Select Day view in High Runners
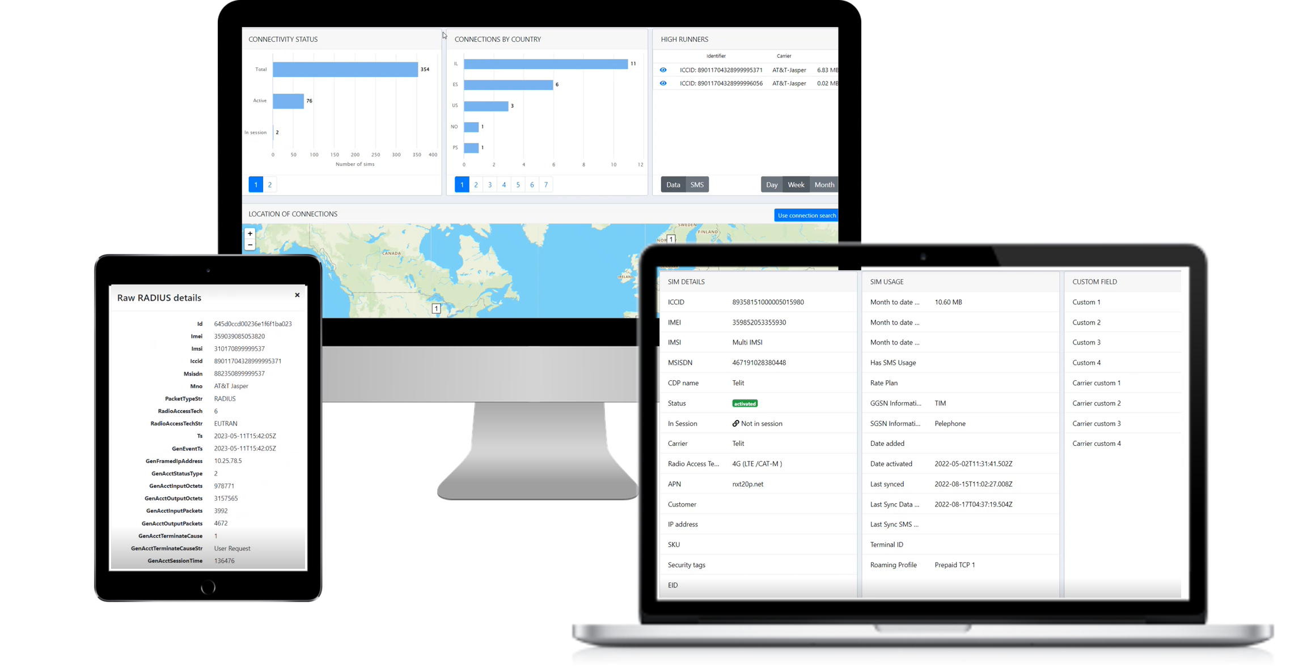The width and height of the screenshot is (1290, 668). coord(772,184)
